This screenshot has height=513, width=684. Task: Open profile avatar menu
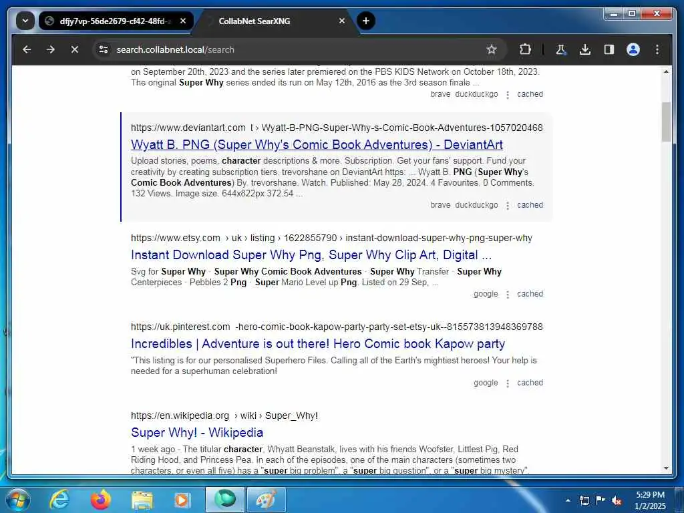633,49
